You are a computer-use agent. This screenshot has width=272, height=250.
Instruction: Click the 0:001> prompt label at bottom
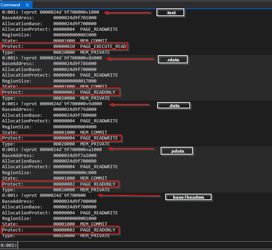[x=9, y=245]
